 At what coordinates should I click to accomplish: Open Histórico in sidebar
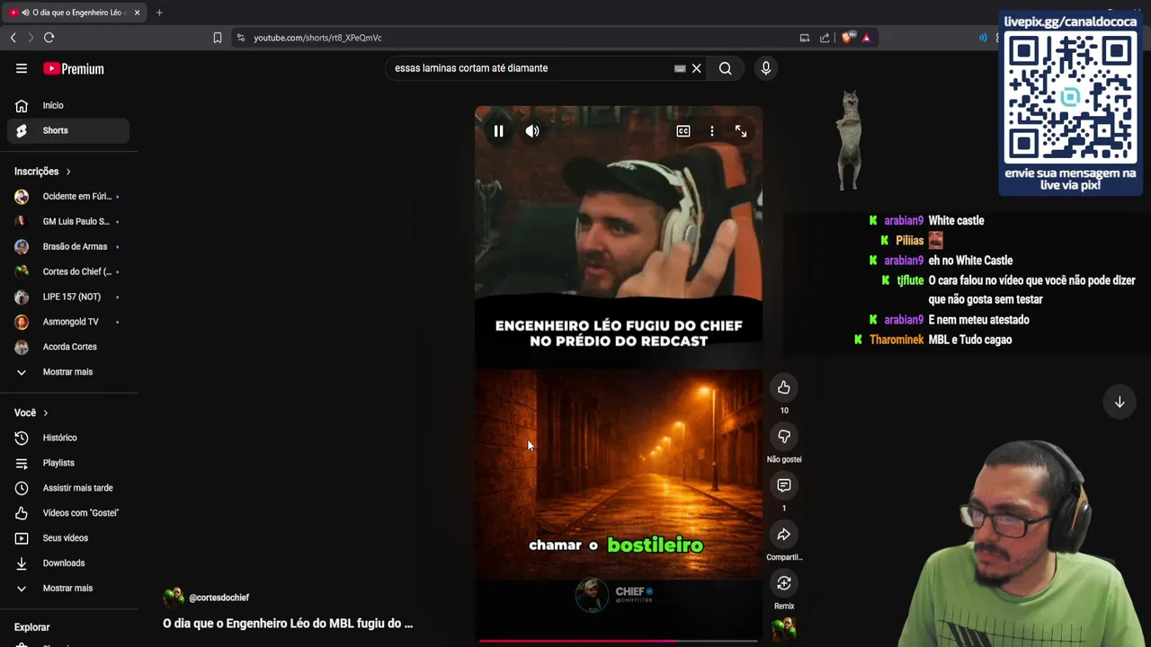click(x=69, y=438)
